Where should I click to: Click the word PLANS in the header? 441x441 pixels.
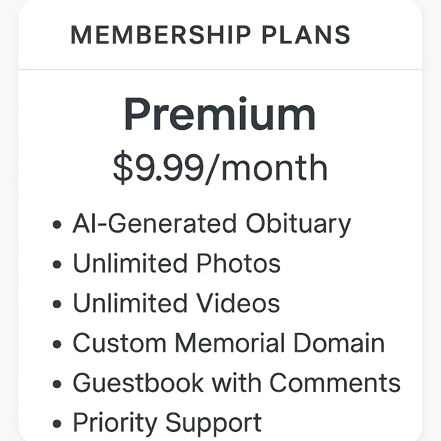pos(306,35)
